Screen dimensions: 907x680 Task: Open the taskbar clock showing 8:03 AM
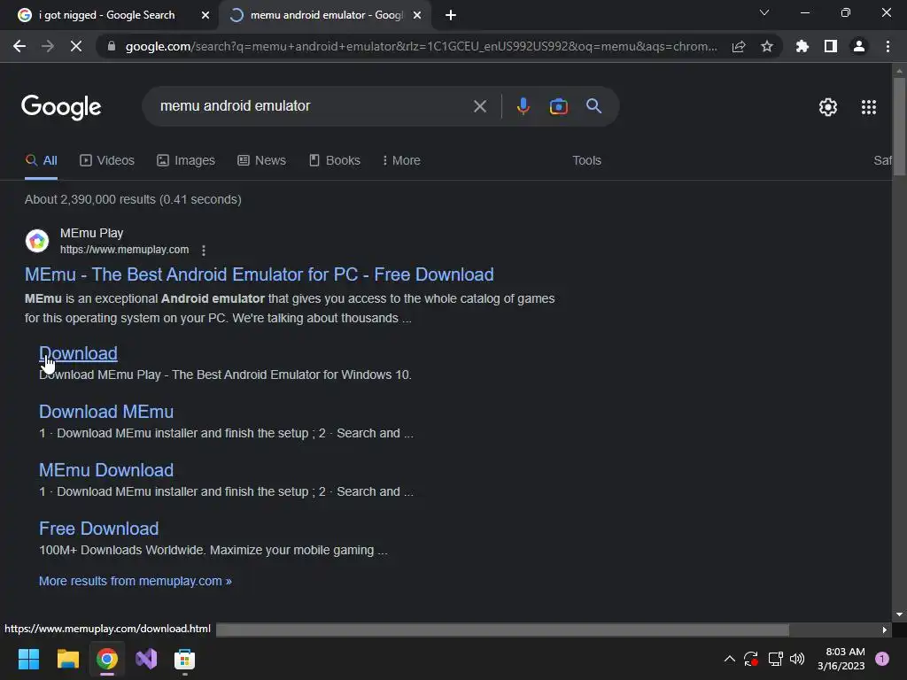point(841,659)
